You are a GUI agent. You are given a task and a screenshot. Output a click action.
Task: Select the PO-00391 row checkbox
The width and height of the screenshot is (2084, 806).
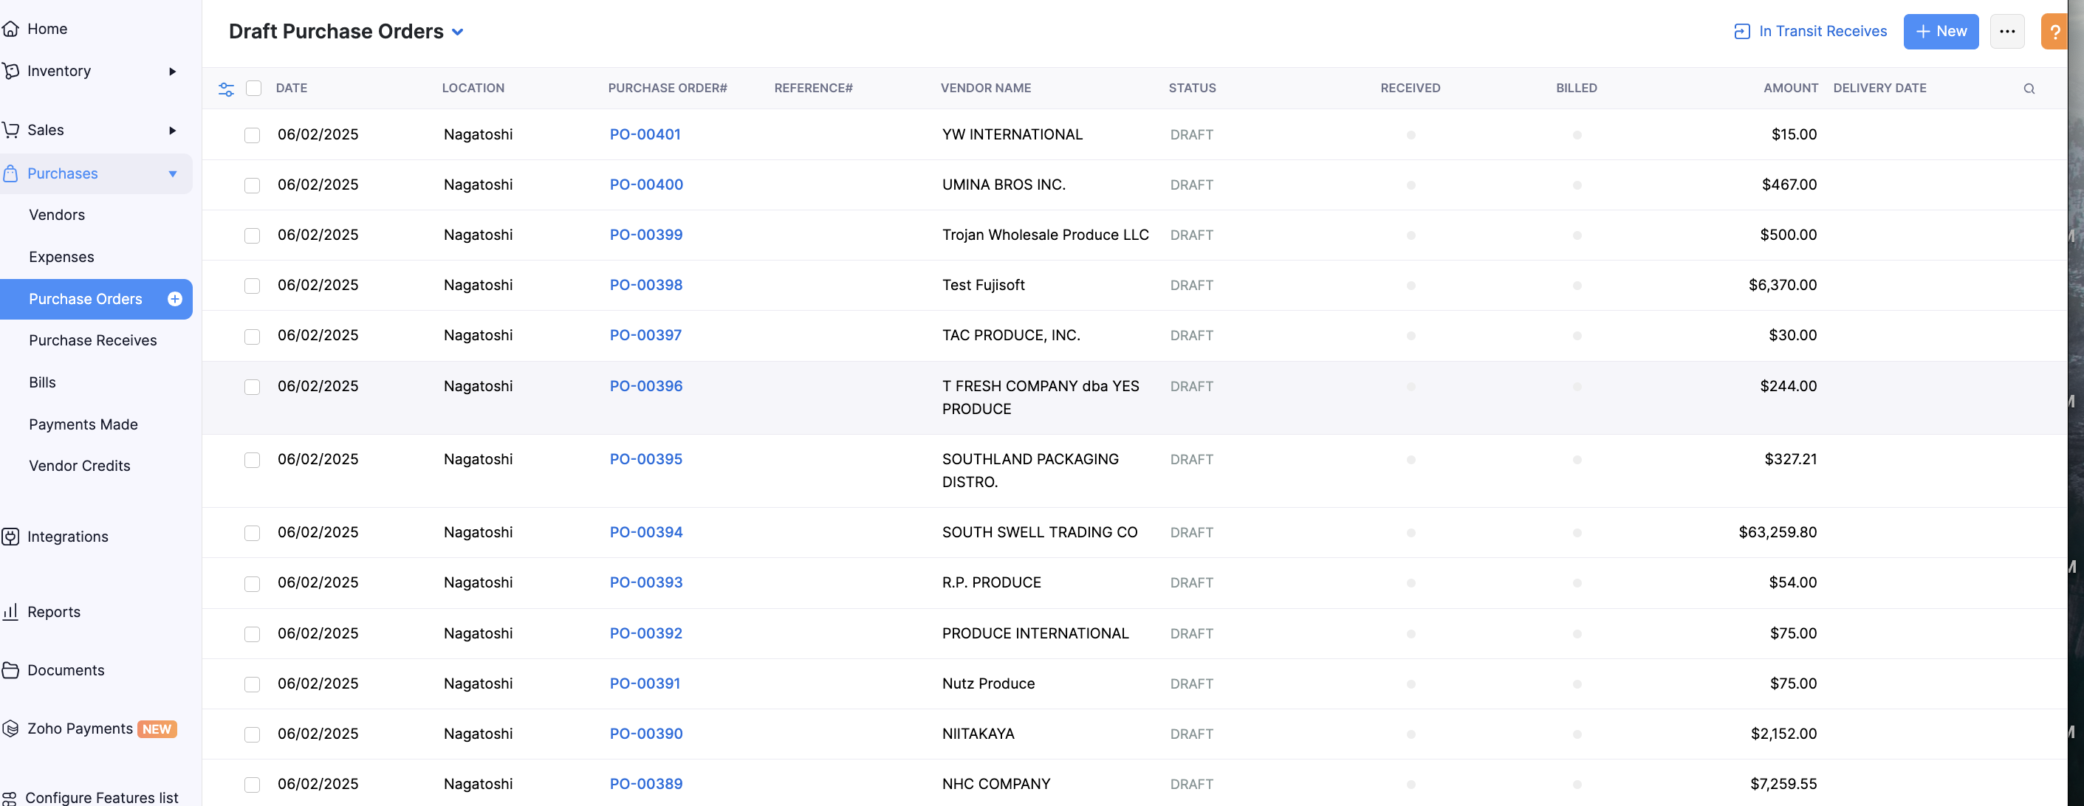(253, 684)
